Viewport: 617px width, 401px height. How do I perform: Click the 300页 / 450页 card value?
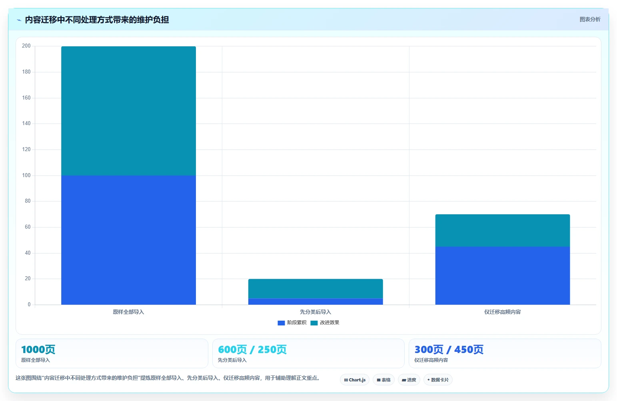tap(449, 349)
